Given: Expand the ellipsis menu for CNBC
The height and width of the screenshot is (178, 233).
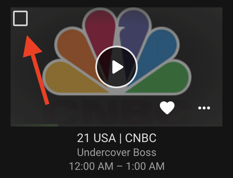Looking at the screenshot, I should coord(204,108).
